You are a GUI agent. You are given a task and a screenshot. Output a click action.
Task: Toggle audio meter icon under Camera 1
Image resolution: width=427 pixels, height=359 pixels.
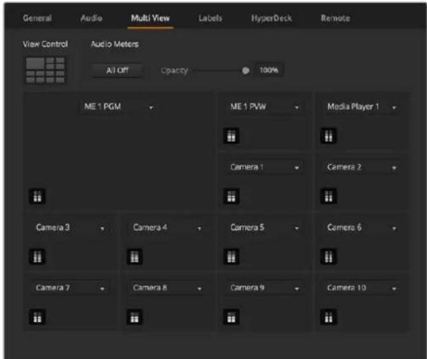[231, 196]
